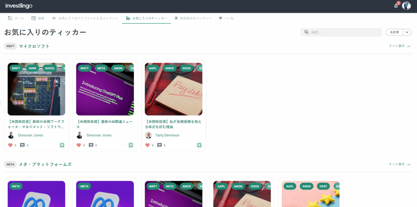Bookmark the AI関連ニュース article

(x=131, y=145)
